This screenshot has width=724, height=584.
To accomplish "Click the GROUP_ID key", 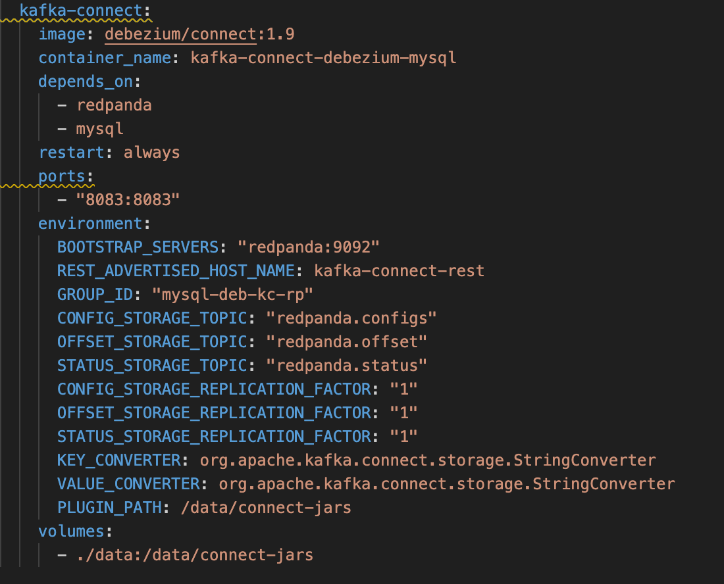I will (95, 295).
